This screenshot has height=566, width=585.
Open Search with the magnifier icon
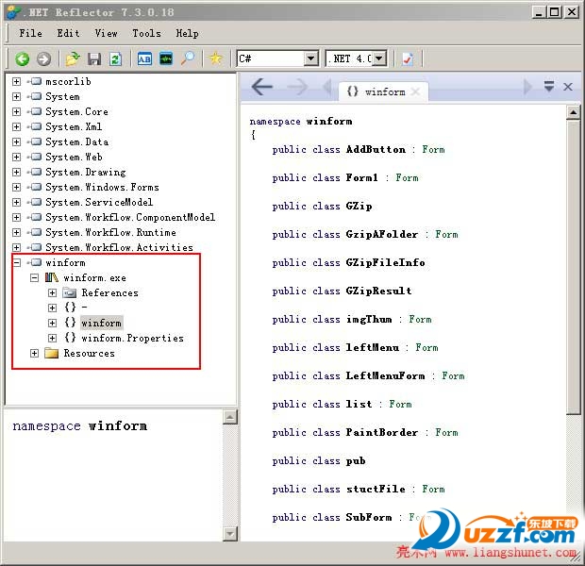(x=188, y=58)
